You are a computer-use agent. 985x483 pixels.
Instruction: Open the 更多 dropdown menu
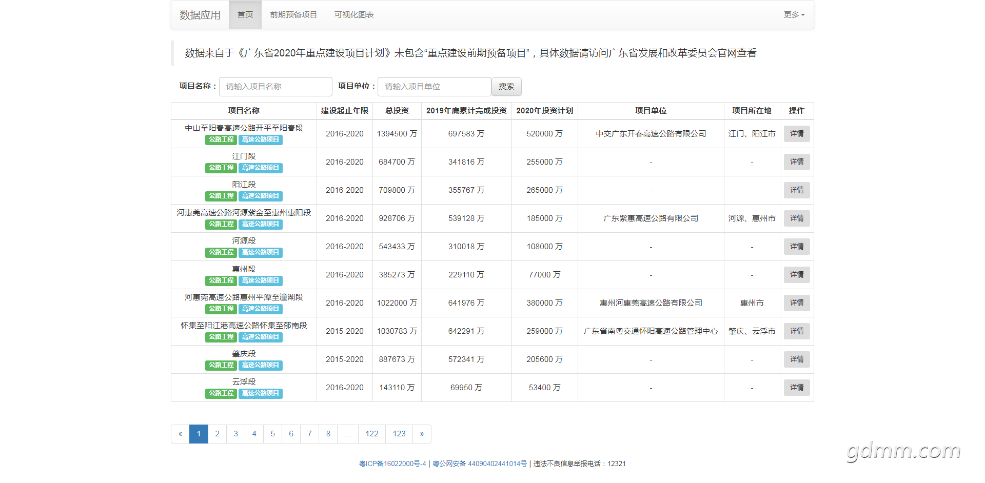(x=794, y=15)
